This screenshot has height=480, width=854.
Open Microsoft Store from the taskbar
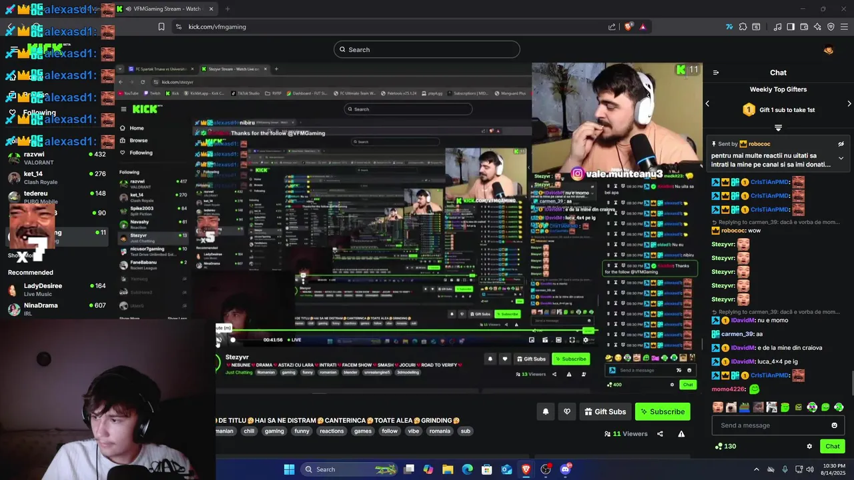487,469
